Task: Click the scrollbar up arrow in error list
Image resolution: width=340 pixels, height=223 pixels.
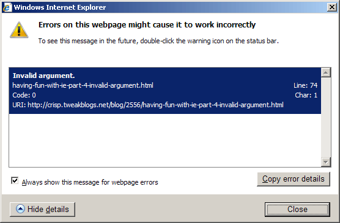Action: pyautogui.click(x=326, y=73)
